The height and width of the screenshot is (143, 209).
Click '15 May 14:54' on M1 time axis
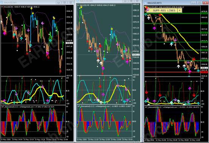click(x=17, y=140)
